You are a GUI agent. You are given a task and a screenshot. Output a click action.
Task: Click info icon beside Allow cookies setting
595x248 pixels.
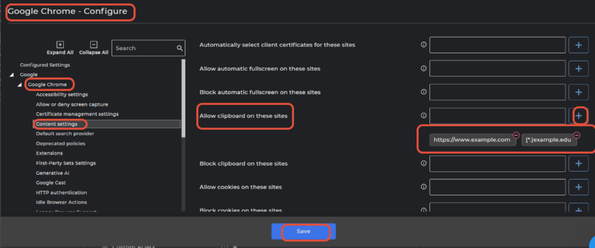[423, 187]
